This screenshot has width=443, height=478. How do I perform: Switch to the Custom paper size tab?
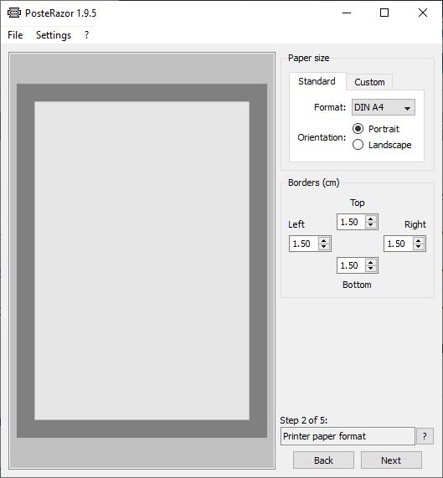pos(369,82)
